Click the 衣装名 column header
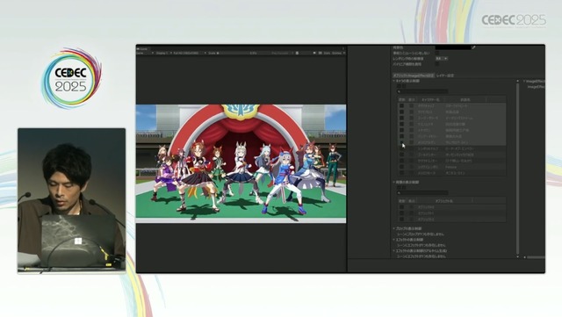 point(465,99)
